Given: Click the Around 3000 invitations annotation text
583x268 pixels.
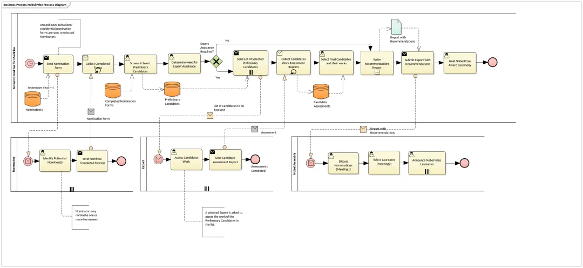Looking at the screenshot, I should pos(57,31).
